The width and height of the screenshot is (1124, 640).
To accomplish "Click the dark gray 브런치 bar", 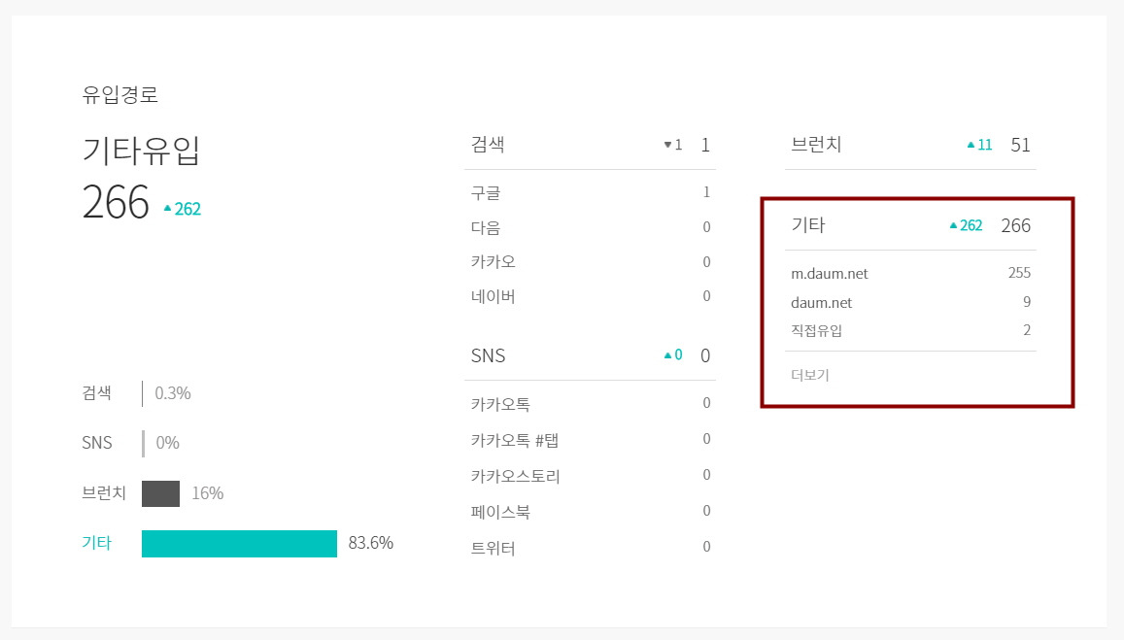I will [160, 493].
